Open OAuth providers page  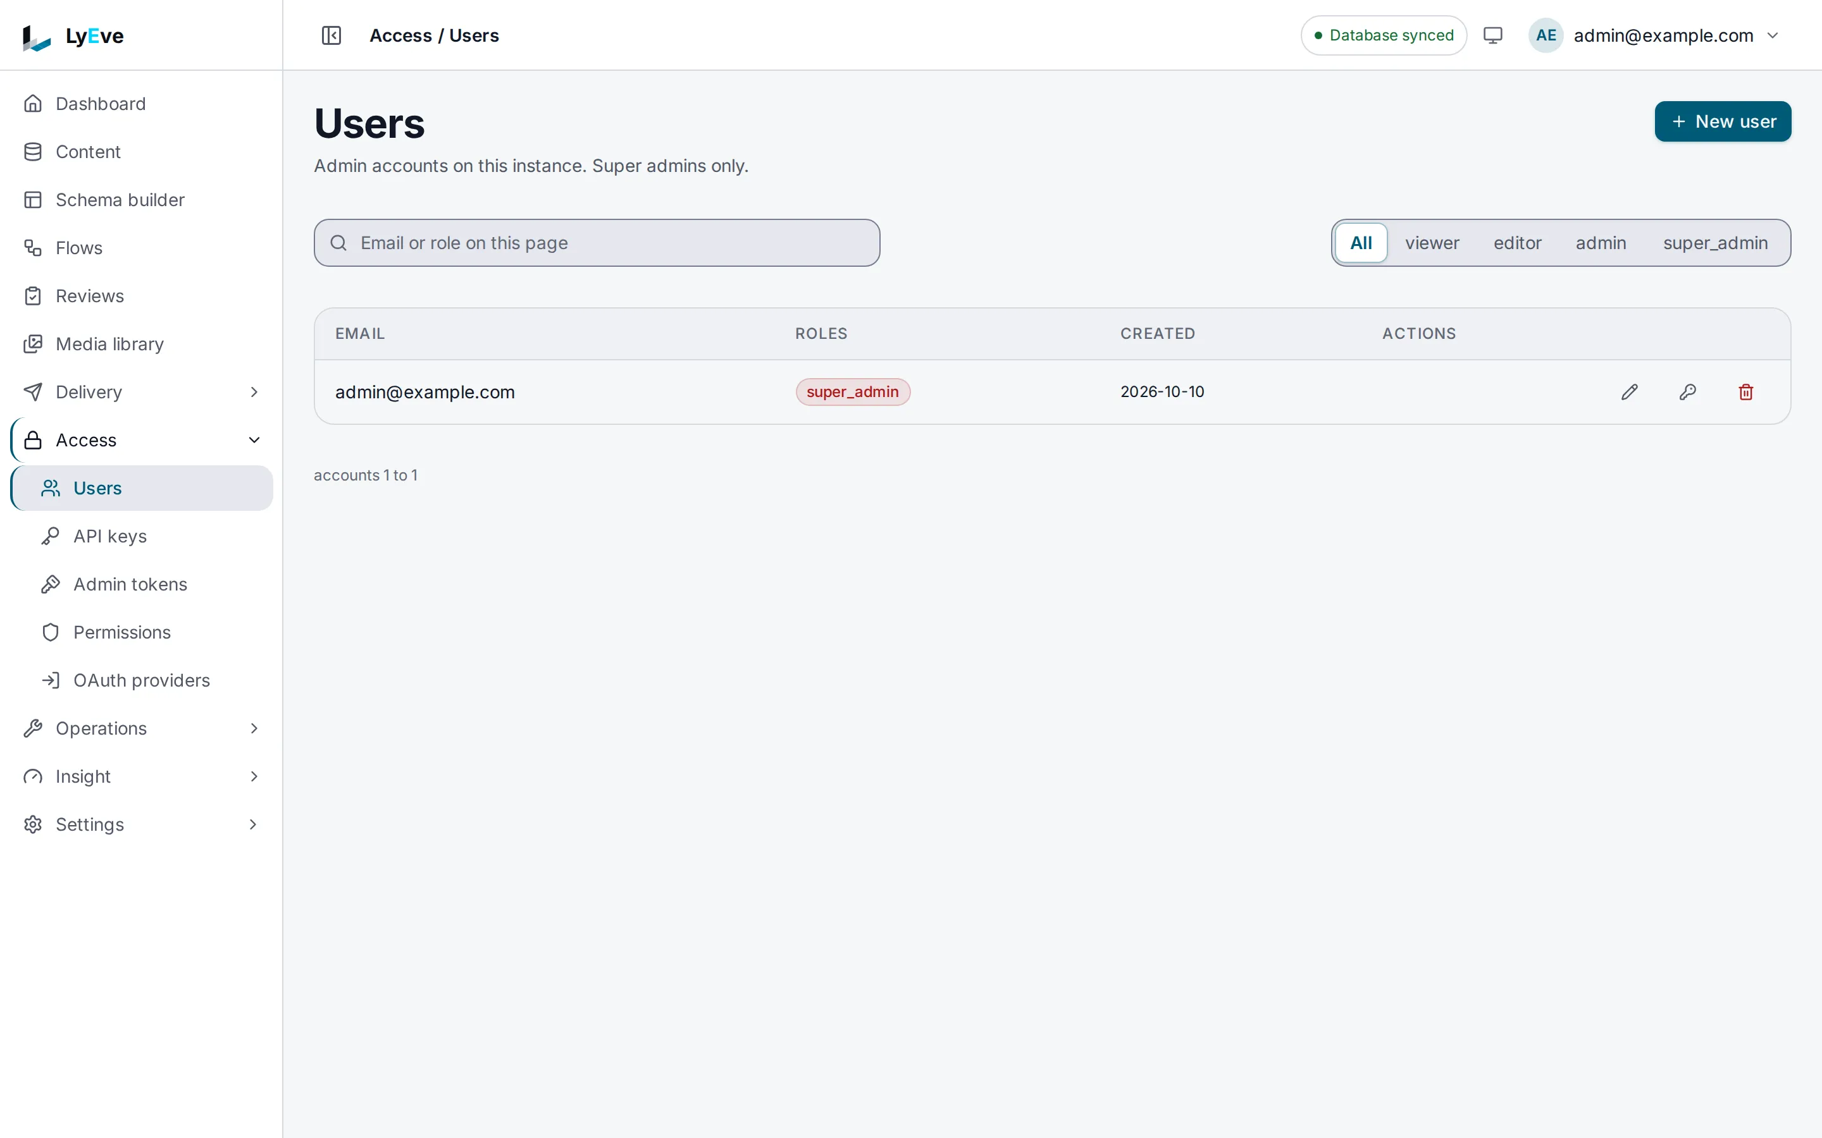(x=142, y=680)
